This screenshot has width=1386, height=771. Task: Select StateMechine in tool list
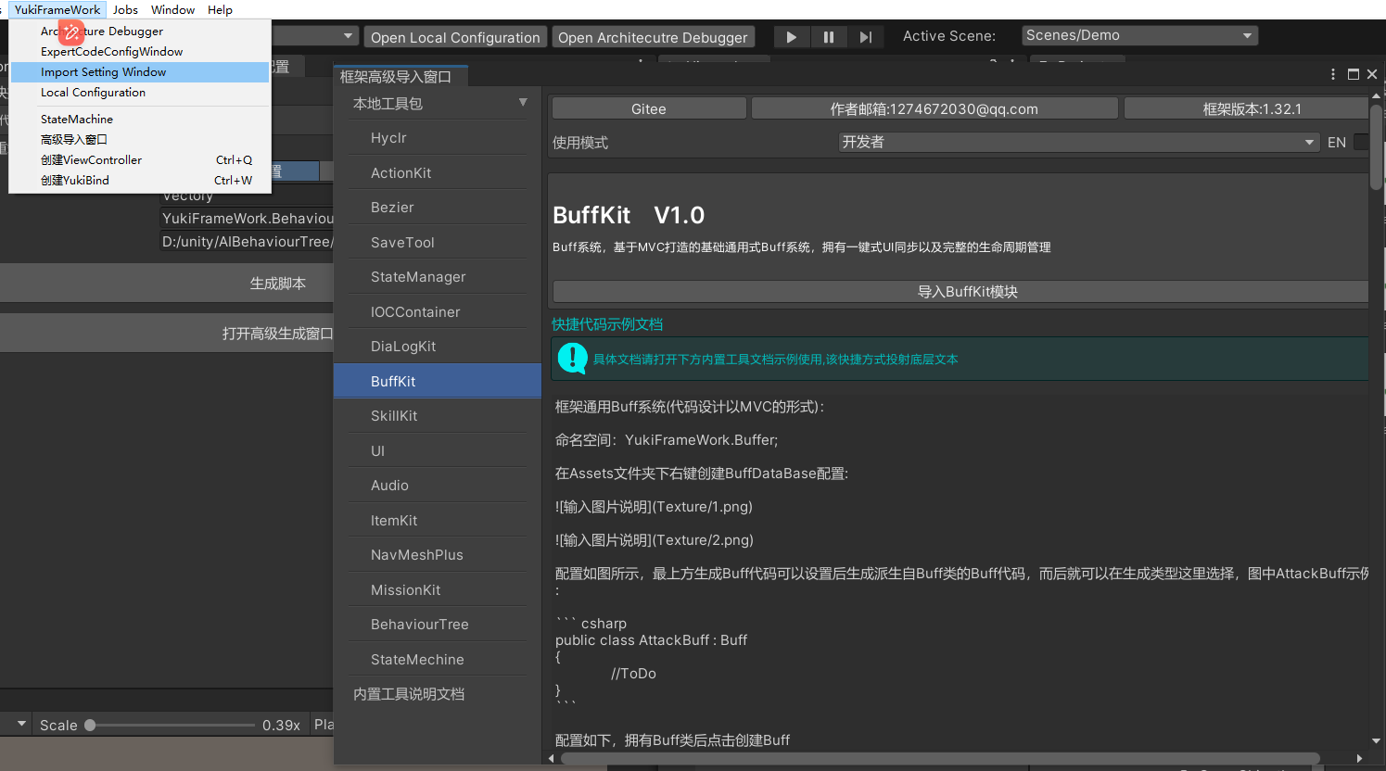[x=438, y=659]
